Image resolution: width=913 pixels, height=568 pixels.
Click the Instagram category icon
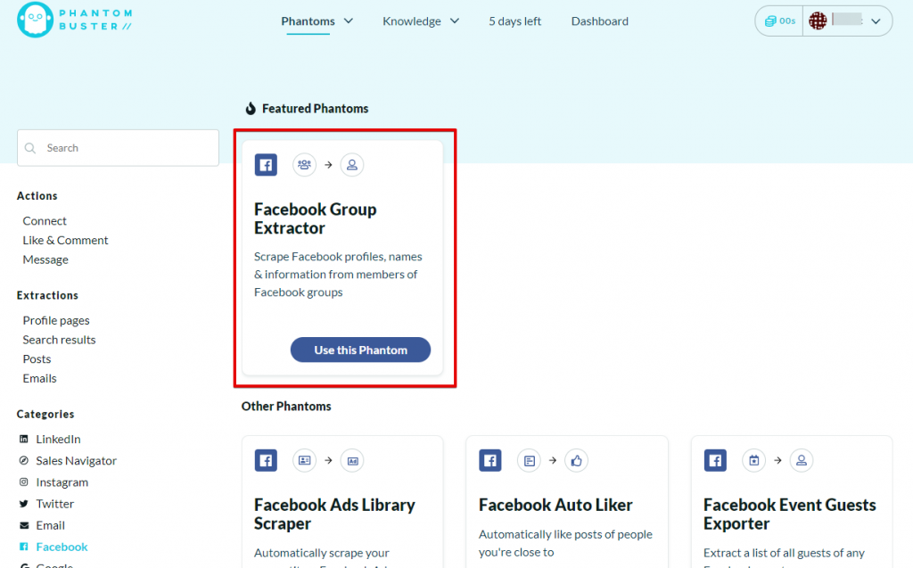click(24, 482)
